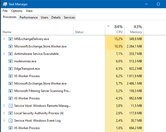Sort by the CPU column header
This screenshot has height=132, width=166.
(115, 30)
